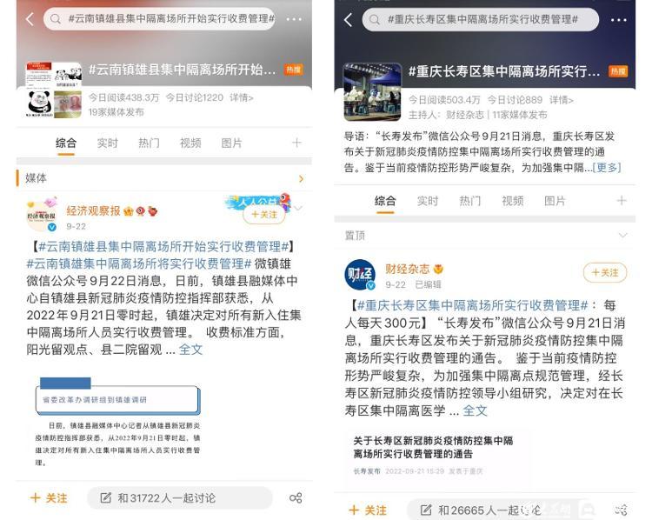Open 全文 of the 经济观察报 post
Screen dimensions: 652x520
(190, 350)
